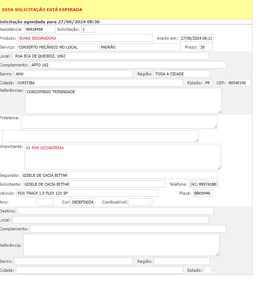
Task: Click the Assistência field showing 46918458
Action: (x=40, y=29)
